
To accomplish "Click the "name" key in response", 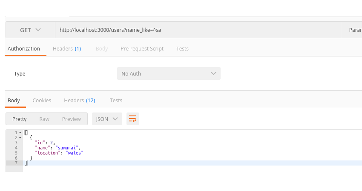I will (x=43, y=148).
